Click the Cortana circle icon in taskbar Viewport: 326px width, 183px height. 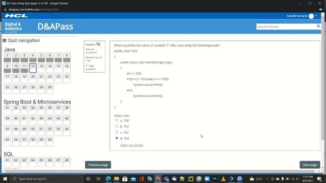[x=88, y=178]
